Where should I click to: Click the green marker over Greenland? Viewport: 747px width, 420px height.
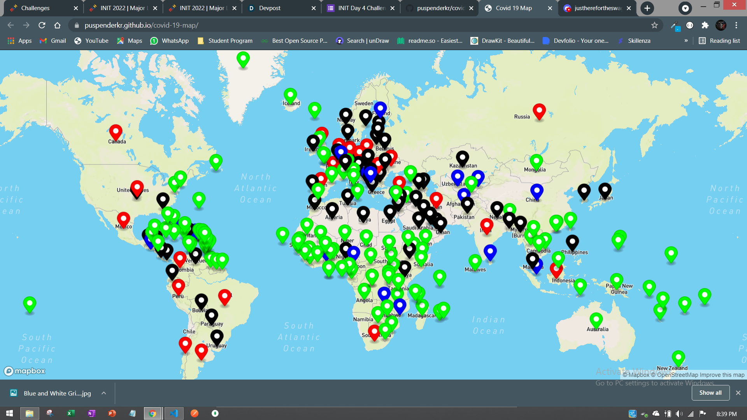tap(243, 59)
